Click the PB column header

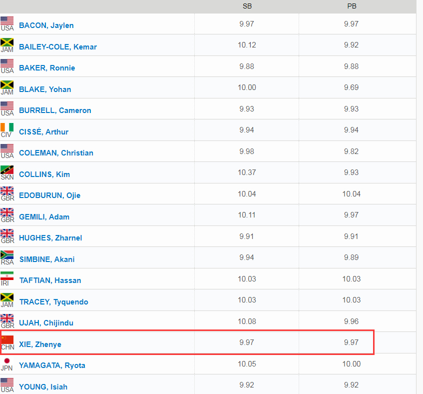pyautogui.click(x=351, y=6)
